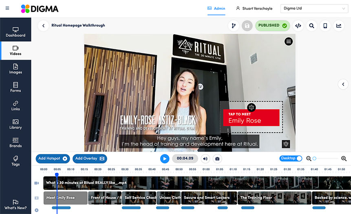Click the Digma logo

[x=40, y=9]
